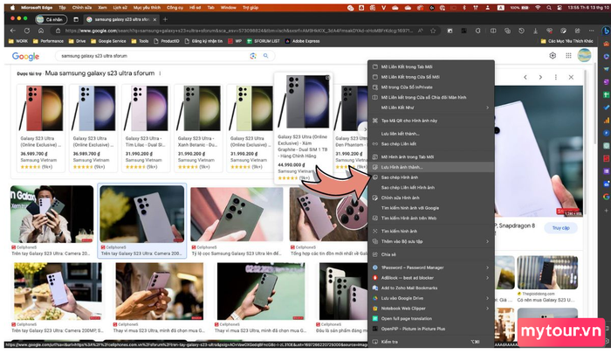
Task: Open the Galaxy S23 Ultra Xanh Botanic product card
Action: pyautogui.click(x=198, y=128)
